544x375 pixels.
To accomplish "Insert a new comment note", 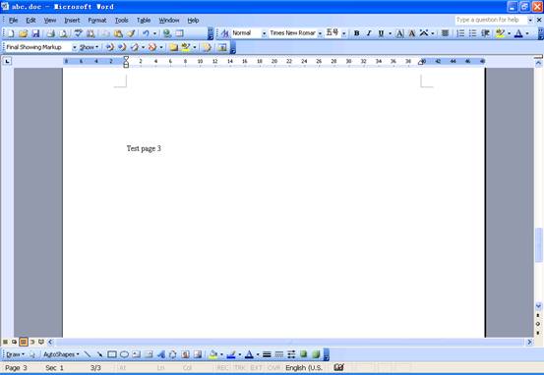I will point(173,47).
